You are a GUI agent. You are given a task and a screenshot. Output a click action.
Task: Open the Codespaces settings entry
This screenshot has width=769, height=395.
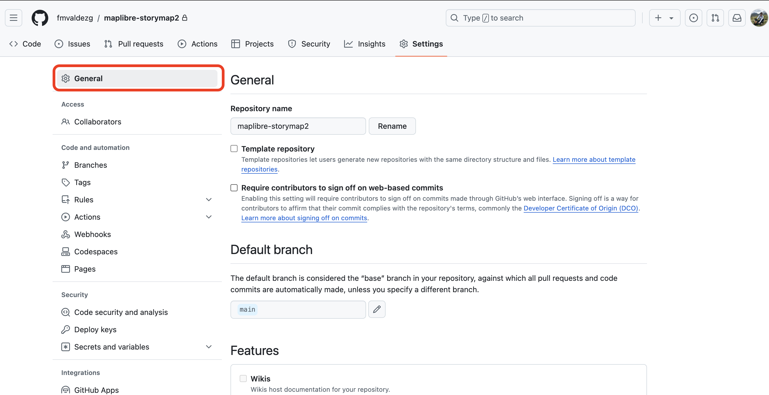pyautogui.click(x=96, y=251)
